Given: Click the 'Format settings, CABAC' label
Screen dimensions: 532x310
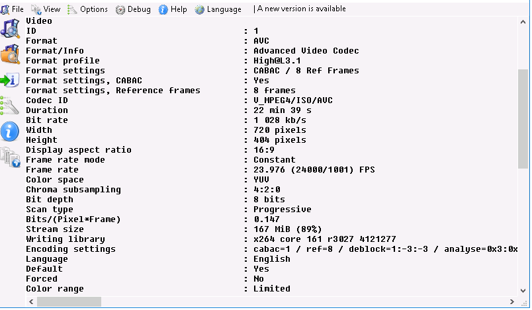Looking at the screenshot, I should (84, 81).
